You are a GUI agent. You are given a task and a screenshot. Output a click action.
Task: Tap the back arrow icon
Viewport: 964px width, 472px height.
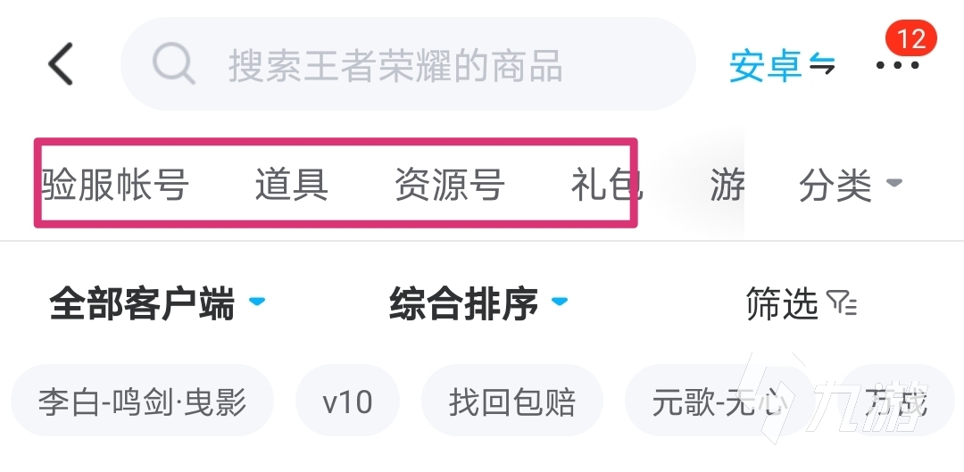click(61, 64)
